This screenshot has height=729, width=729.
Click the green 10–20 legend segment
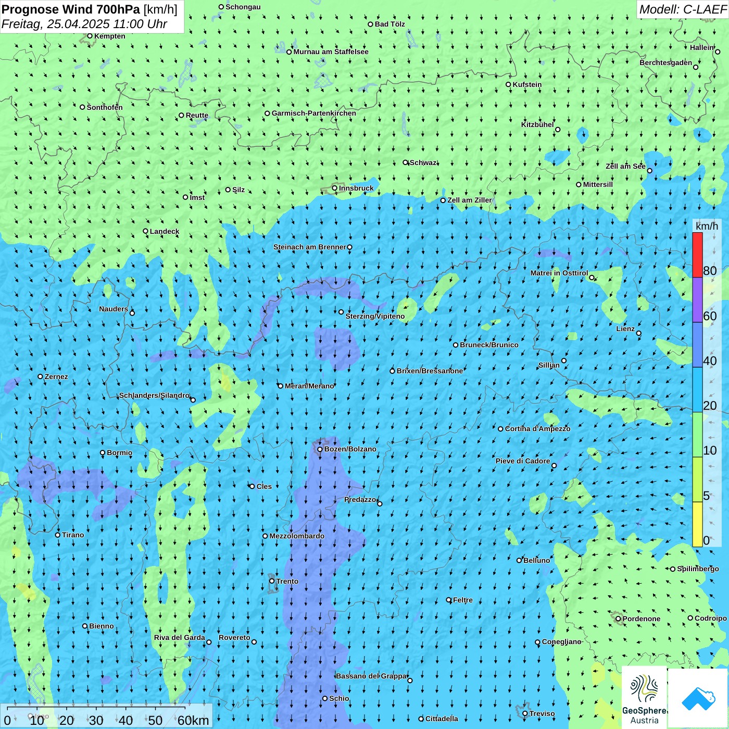coord(697,435)
